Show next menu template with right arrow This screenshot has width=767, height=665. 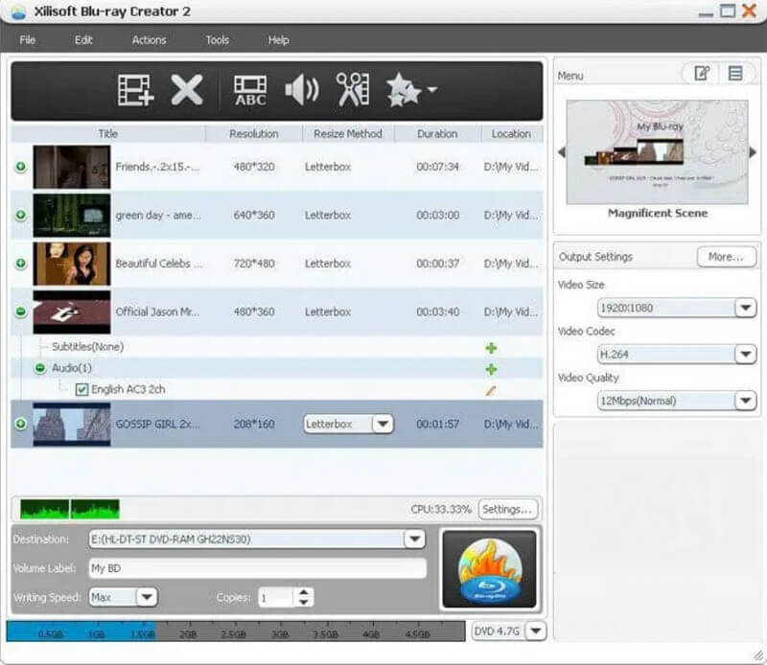pos(753,152)
